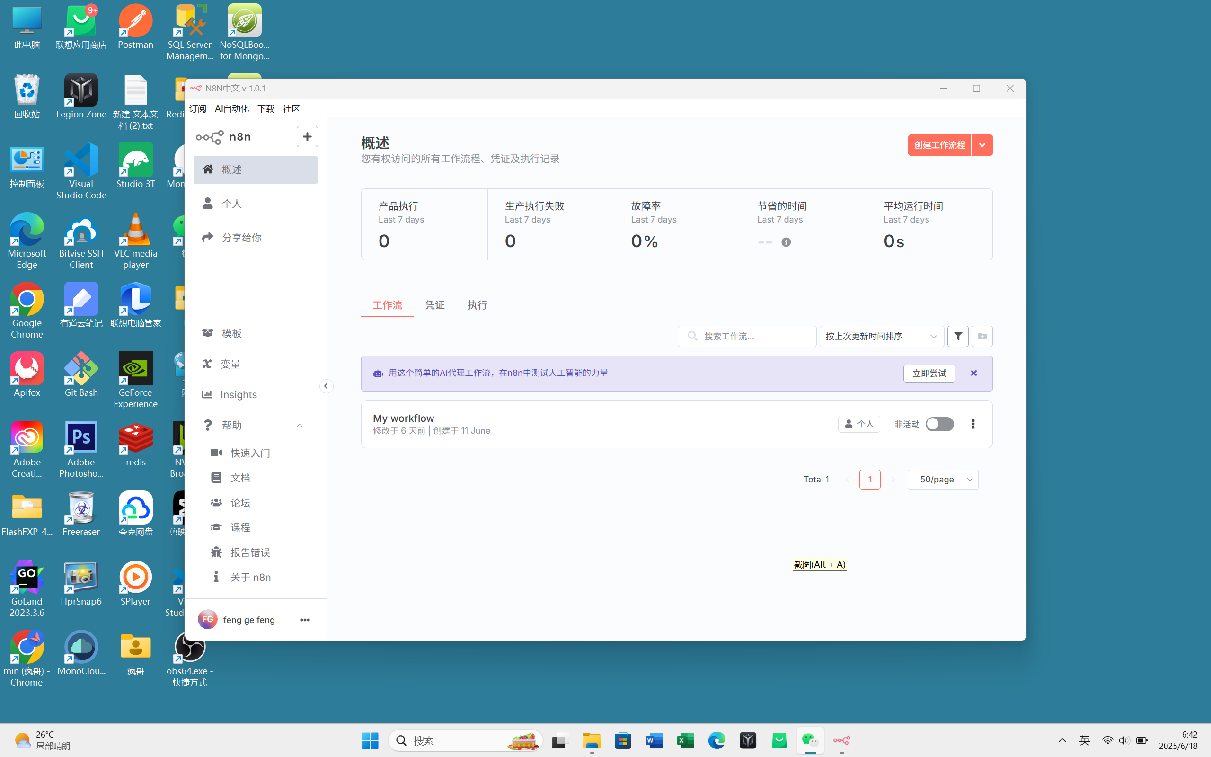Select 个人 personal in sidebar

click(255, 203)
